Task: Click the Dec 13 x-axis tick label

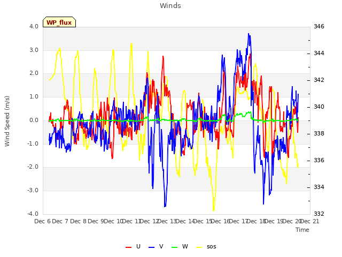Action: 167,221
